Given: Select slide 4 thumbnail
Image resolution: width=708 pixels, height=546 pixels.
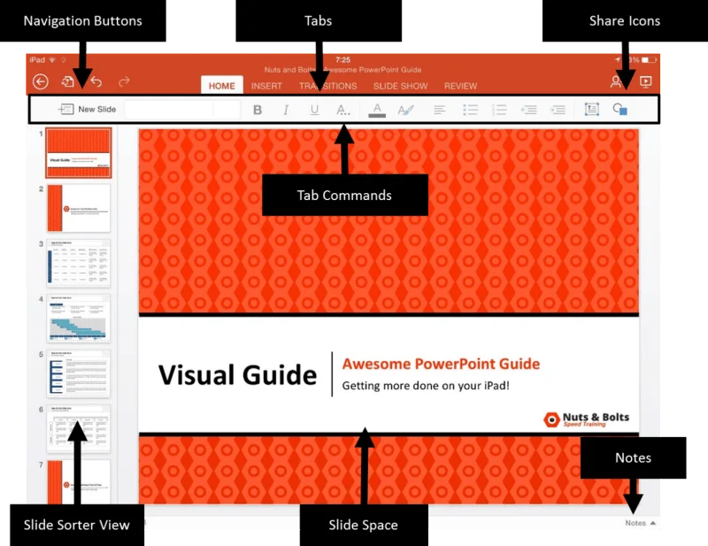Looking at the screenshot, I should pyautogui.click(x=78, y=319).
